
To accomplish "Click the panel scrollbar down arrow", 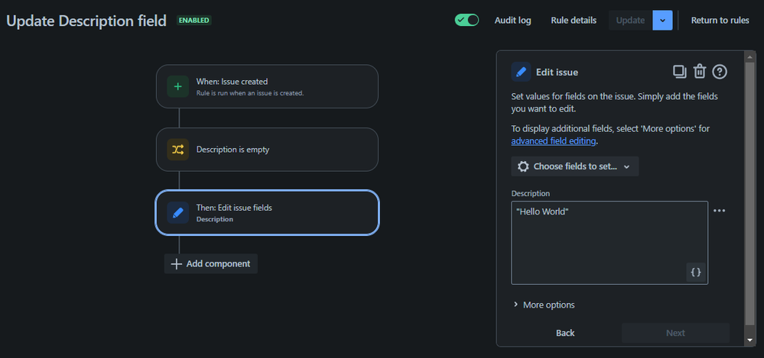I will tap(750, 340).
